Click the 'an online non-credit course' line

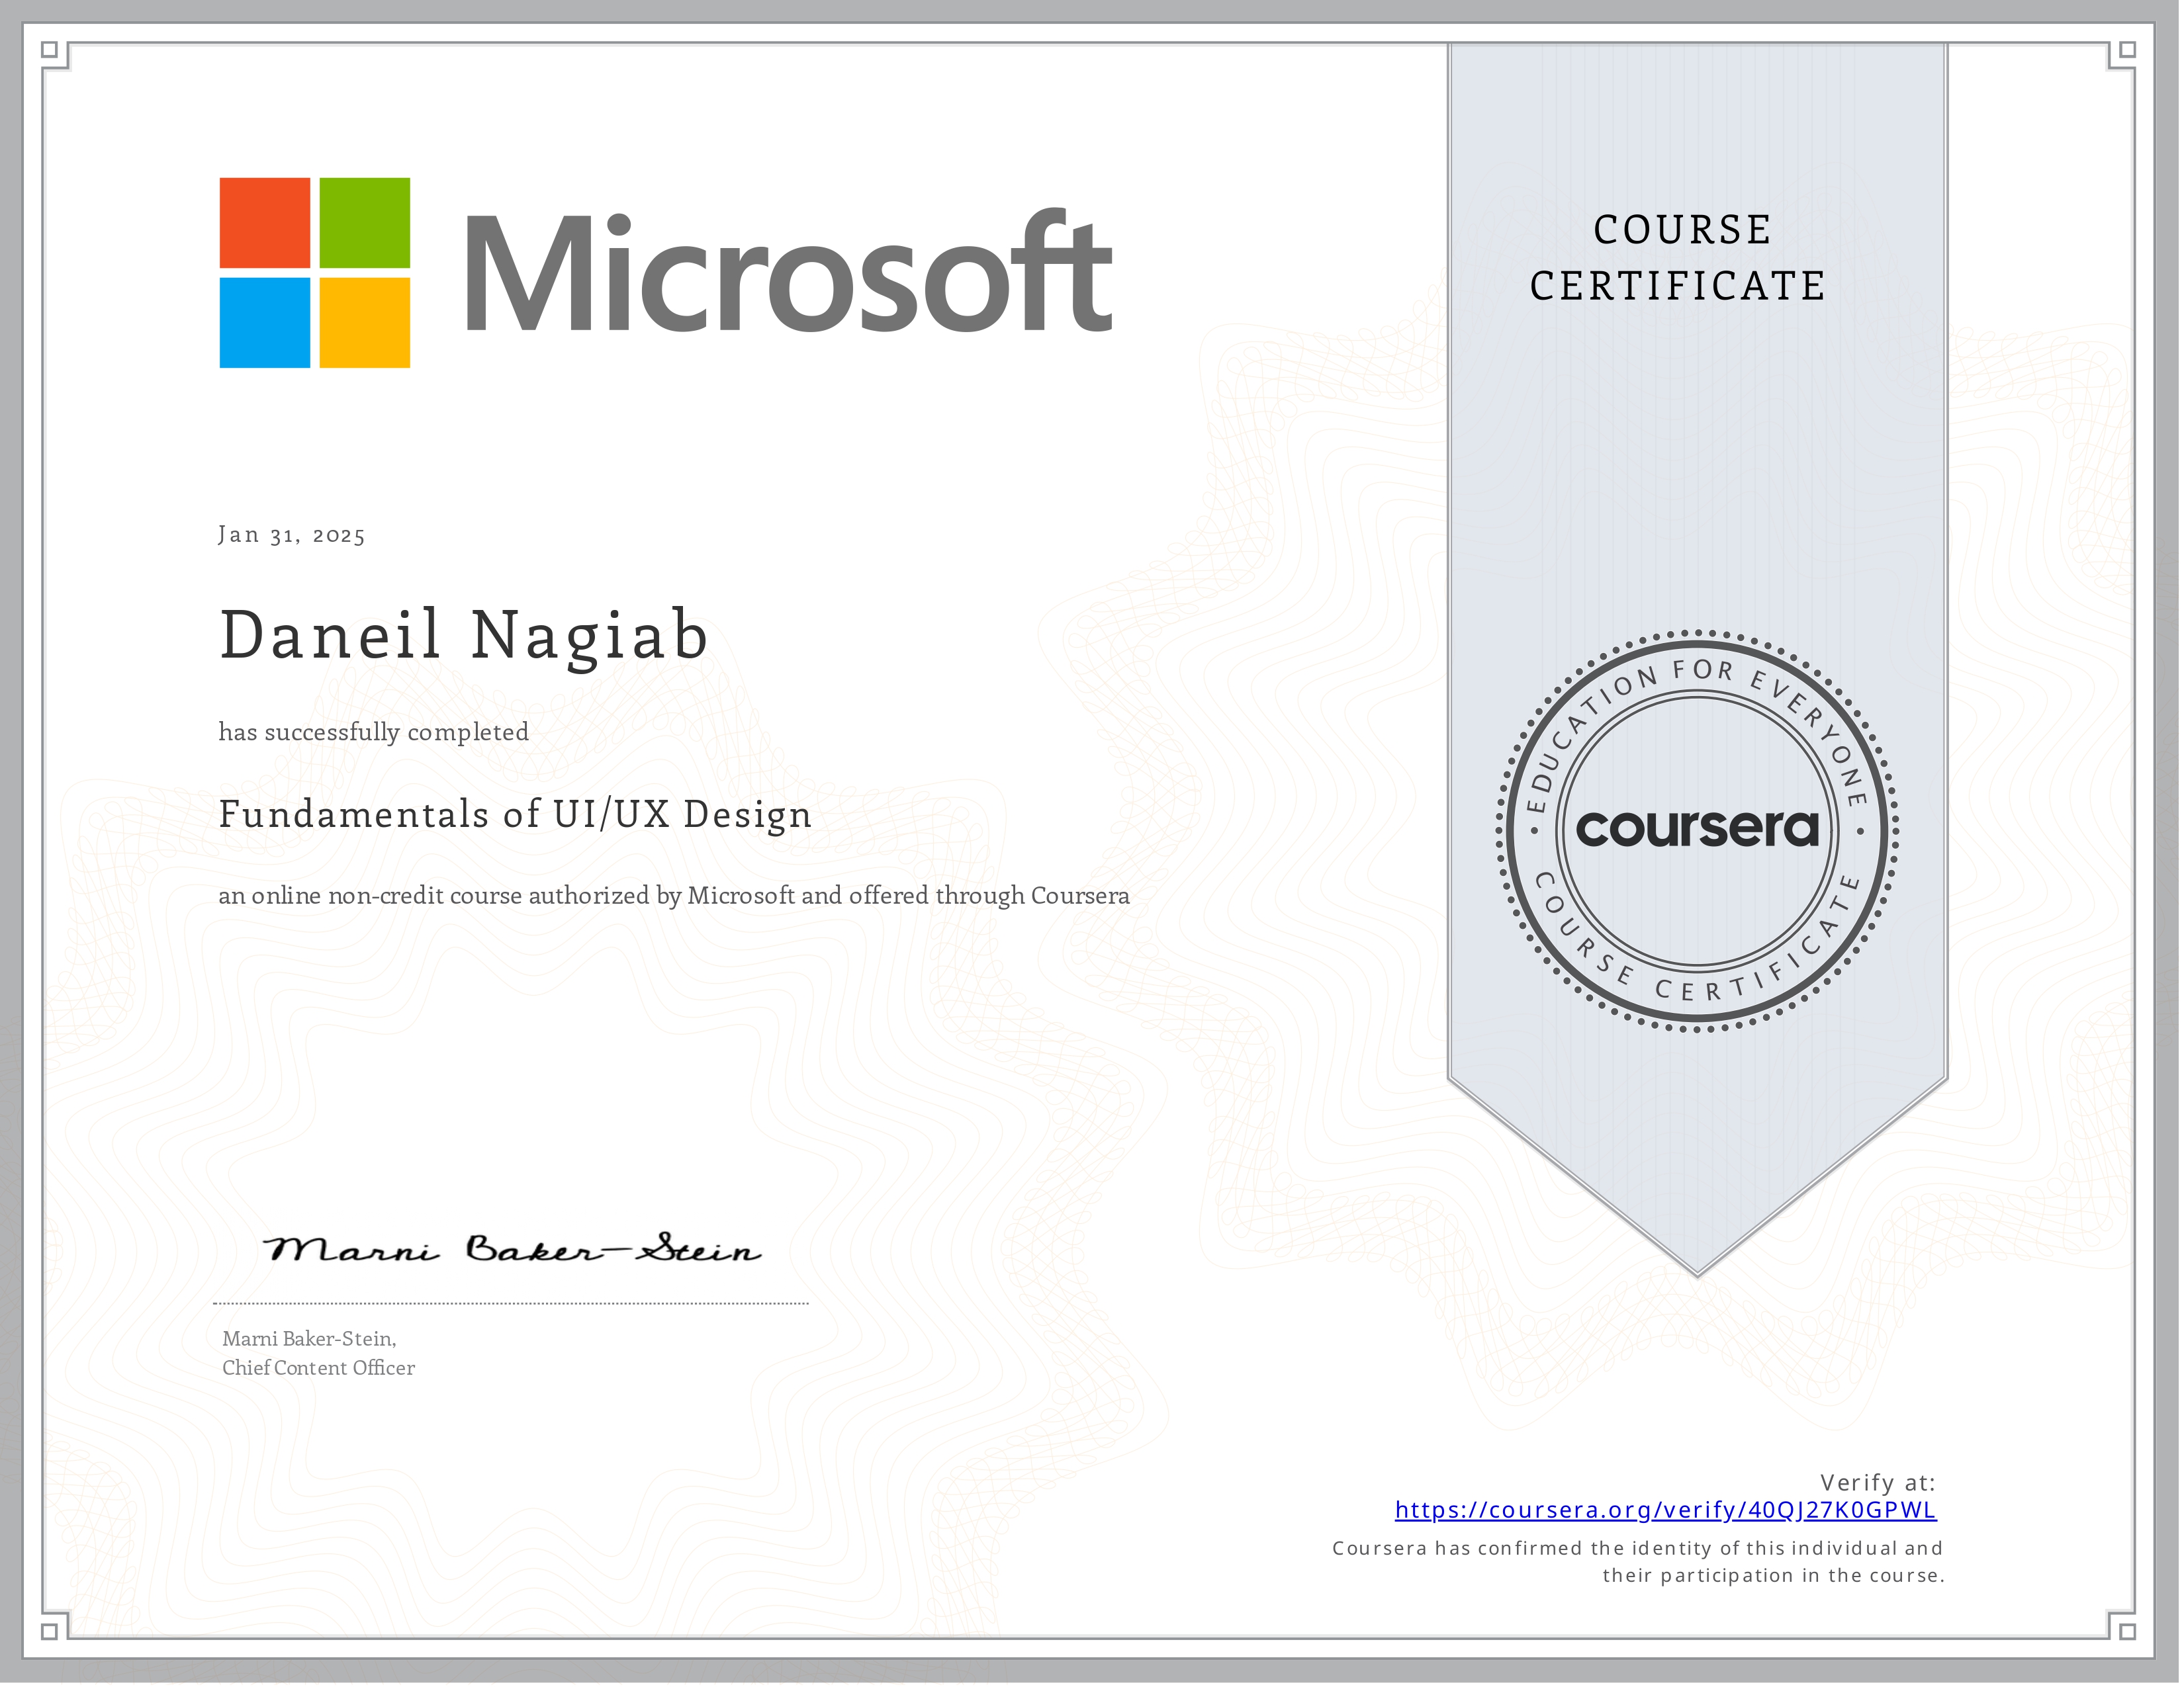(674, 896)
